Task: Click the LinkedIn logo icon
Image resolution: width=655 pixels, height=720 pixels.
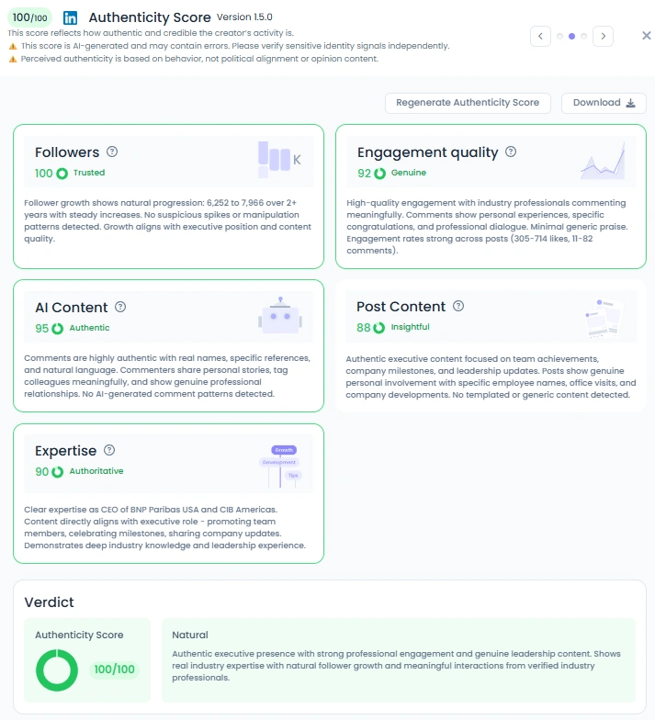Action: click(70, 18)
